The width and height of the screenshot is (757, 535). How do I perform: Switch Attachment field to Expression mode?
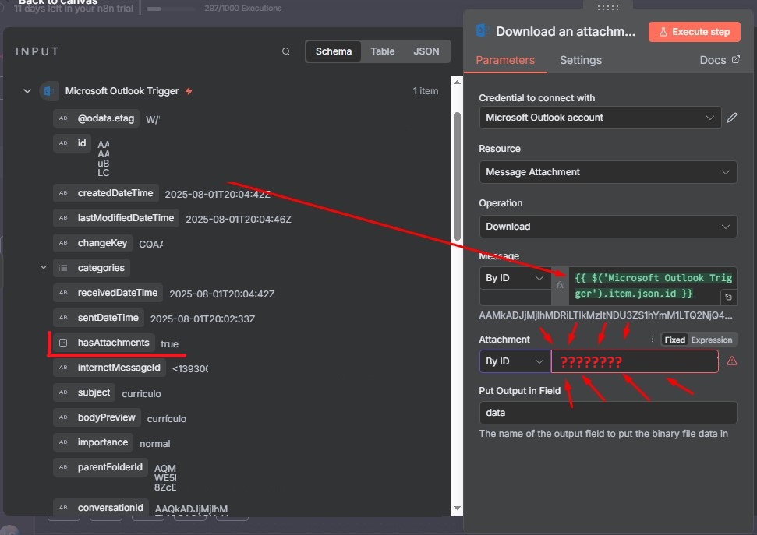(712, 340)
